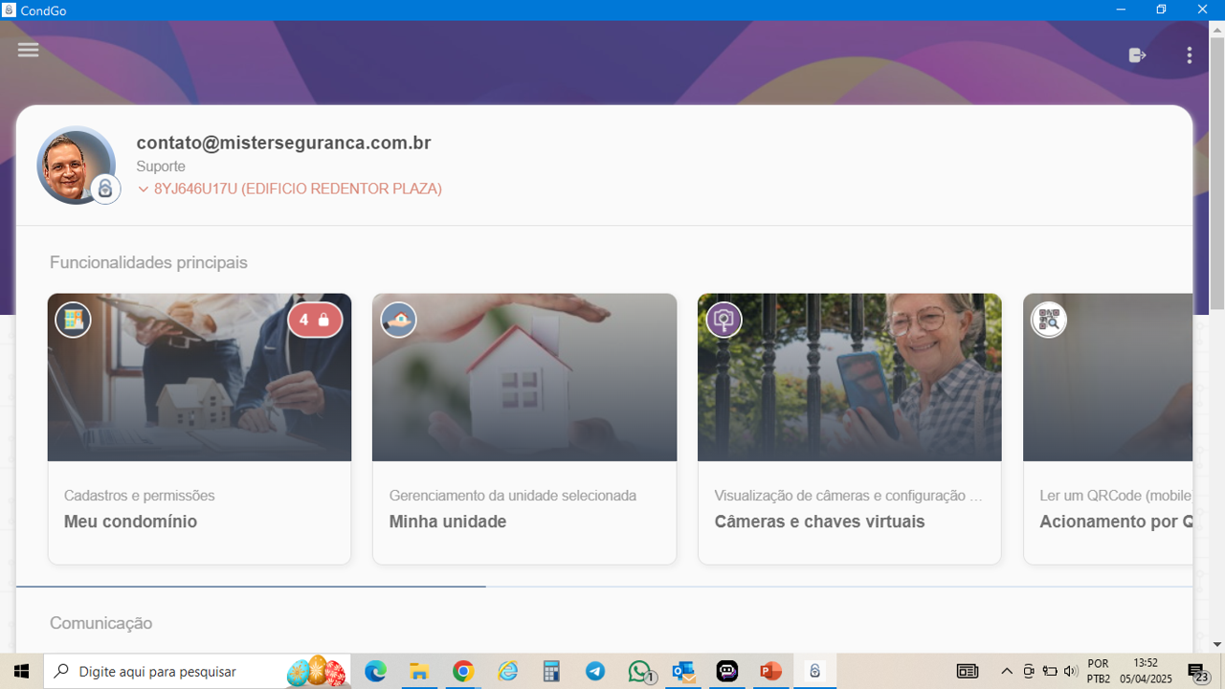Click the Comunicação section heading
1225x689 pixels.
pyautogui.click(x=100, y=623)
